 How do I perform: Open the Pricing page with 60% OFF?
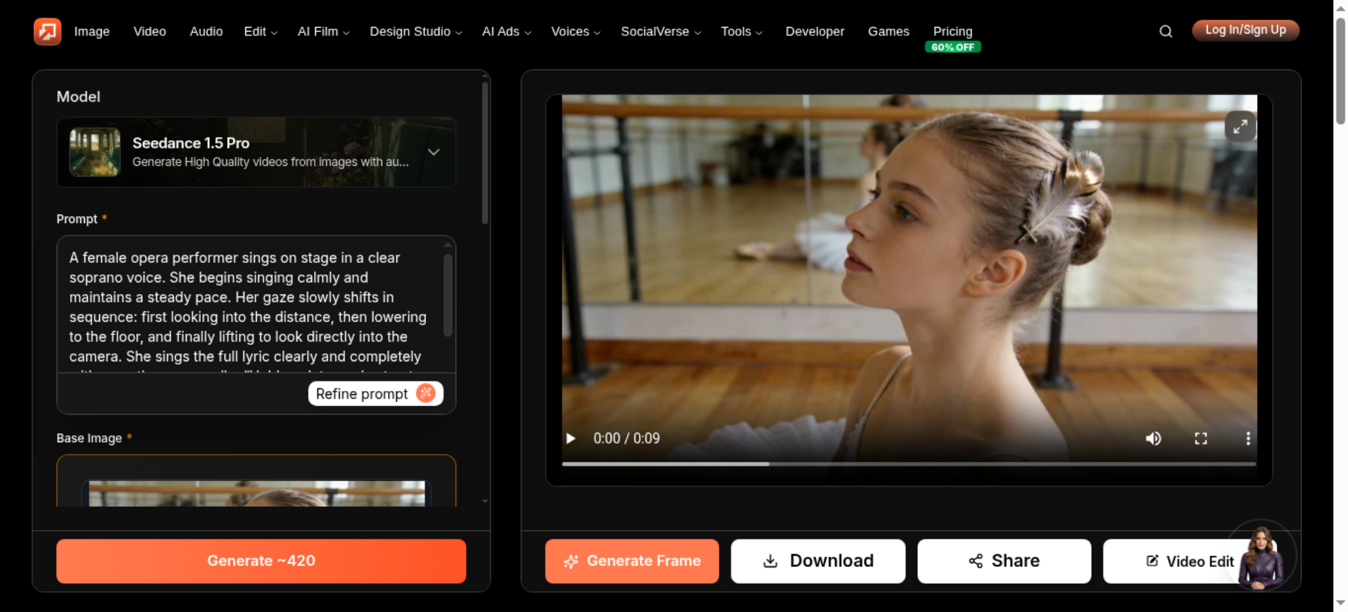pos(952,38)
